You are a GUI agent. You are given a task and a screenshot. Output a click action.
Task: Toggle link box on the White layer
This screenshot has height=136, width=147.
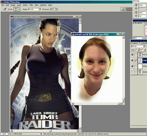pos(136,66)
